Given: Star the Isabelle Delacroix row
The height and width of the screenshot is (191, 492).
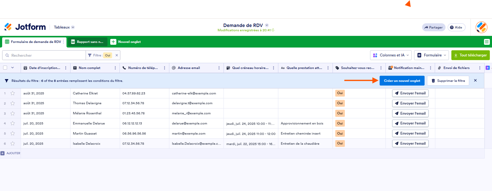Looking at the screenshot, I should [13, 143].
